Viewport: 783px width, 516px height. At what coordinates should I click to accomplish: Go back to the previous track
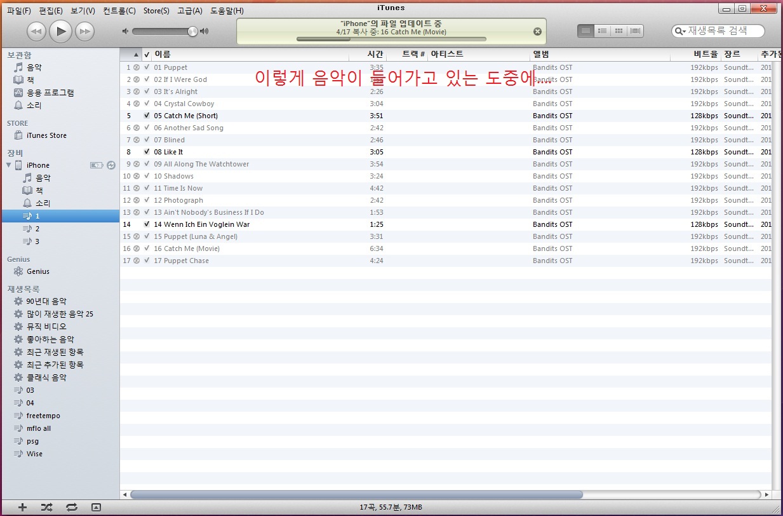(36, 31)
